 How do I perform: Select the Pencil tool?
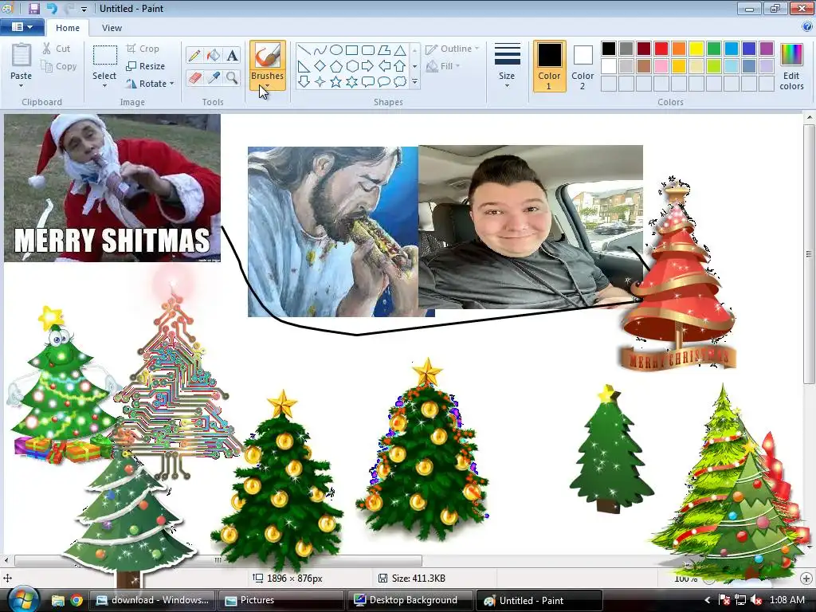point(194,55)
